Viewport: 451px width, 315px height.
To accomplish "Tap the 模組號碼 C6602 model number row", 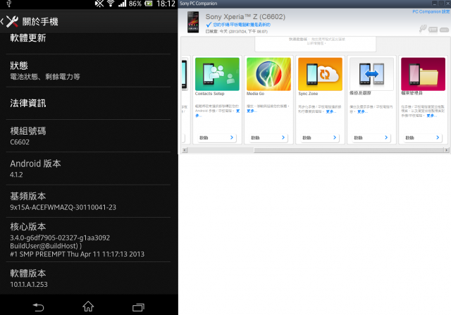I will [x=88, y=136].
